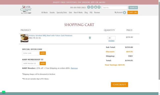Visit the Blog page
Screen dimensions: 160x95
pyautogui.click(x=86, y=12)
